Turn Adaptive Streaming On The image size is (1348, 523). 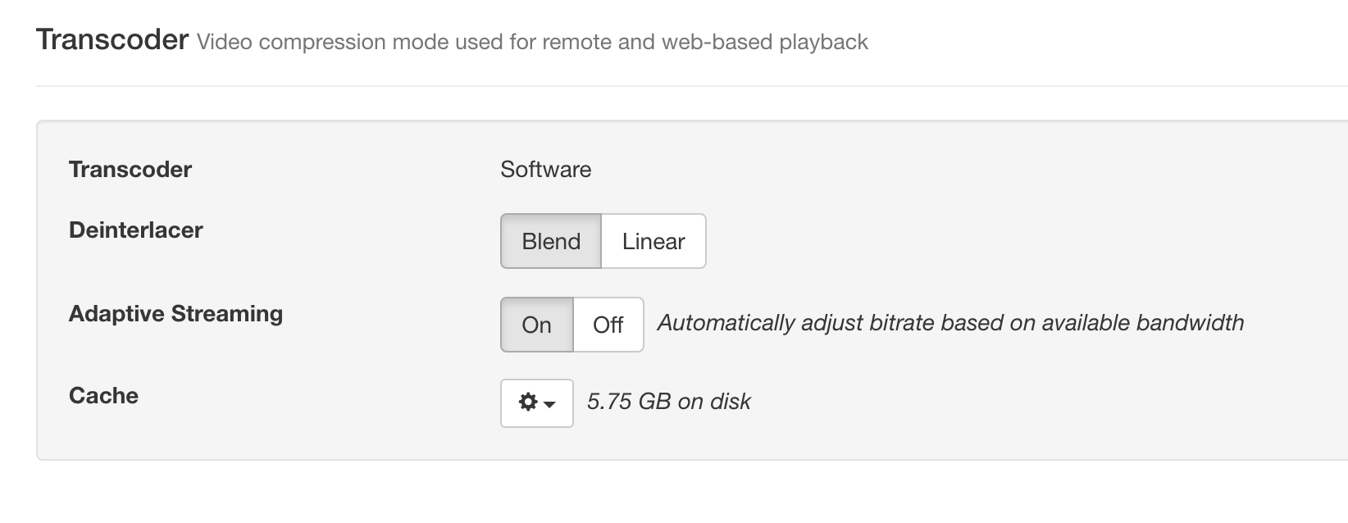pos(537,325)
